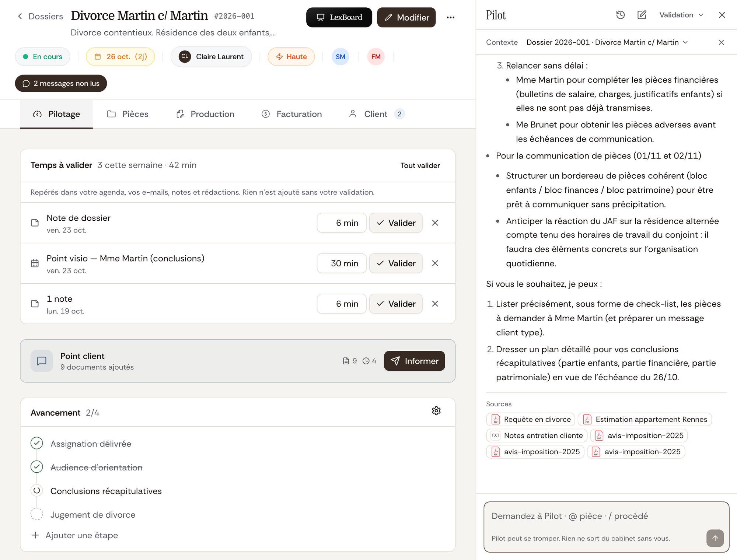Open the history icon in Pilot panel
The image size is (737, 560).
click(621, 15)
